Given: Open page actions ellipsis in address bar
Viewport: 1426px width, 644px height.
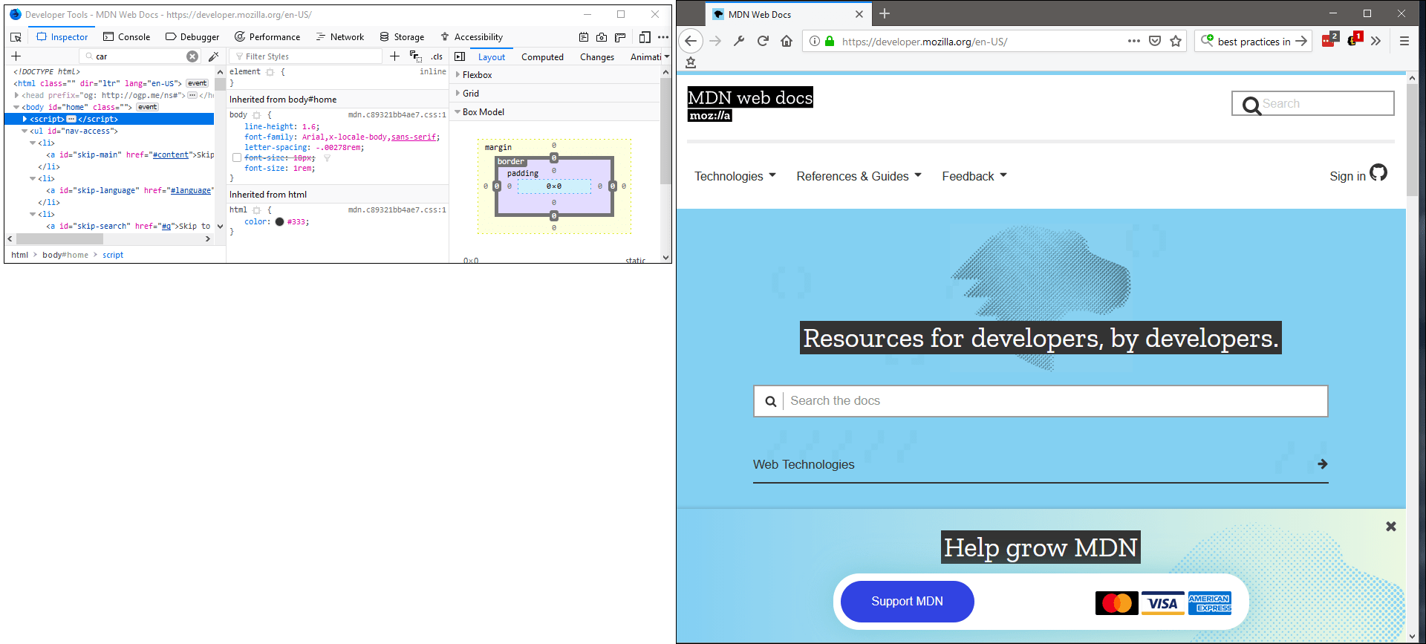Looking at the screenshot, I should tap(1134, 41).
